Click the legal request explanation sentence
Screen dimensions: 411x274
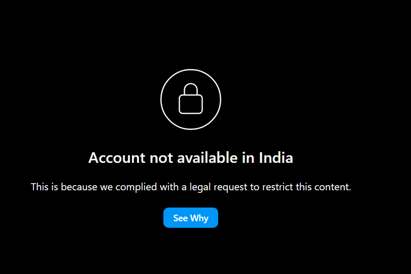(x=191, y=187)
